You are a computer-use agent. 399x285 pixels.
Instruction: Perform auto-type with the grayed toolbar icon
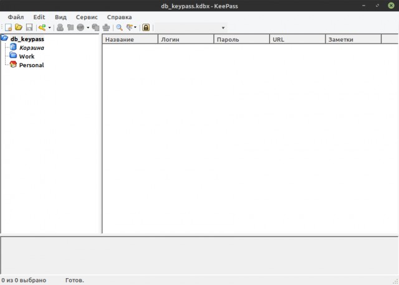106,27
